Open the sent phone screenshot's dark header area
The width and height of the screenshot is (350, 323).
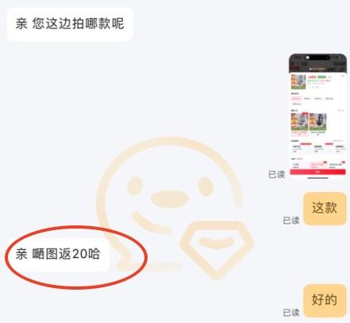(x=317, y=63)
